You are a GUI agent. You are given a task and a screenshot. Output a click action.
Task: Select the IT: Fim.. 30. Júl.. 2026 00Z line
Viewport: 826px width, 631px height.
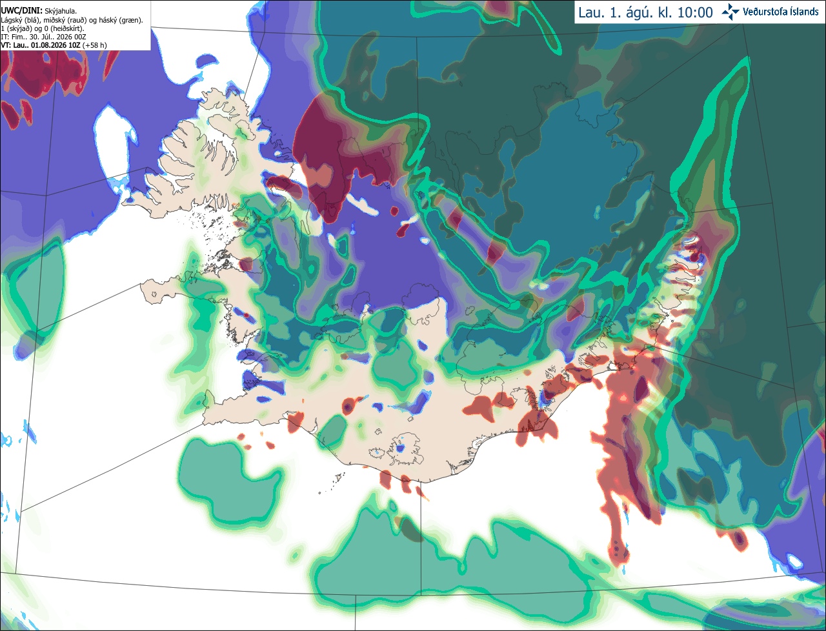[44, 37]
